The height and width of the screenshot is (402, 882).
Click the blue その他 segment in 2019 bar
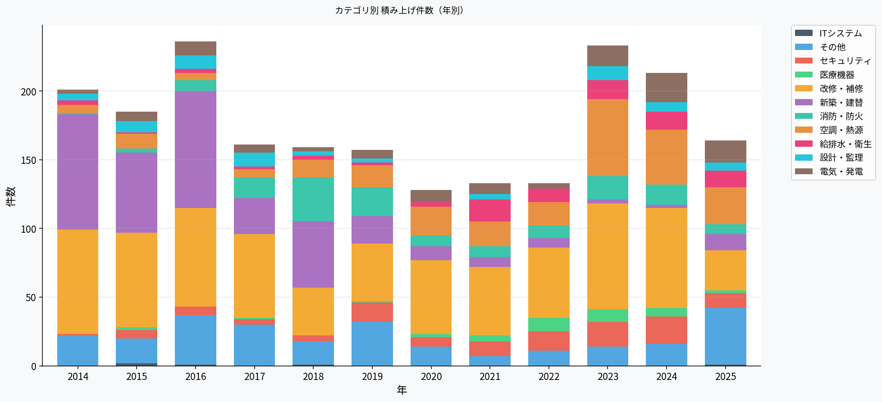pos(372,344)
